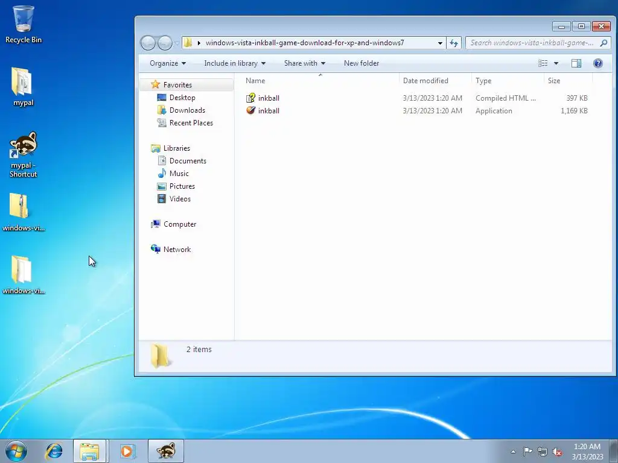Show hidden tray icons arrow
618x463 pixels.
click(x=513, y=452)
